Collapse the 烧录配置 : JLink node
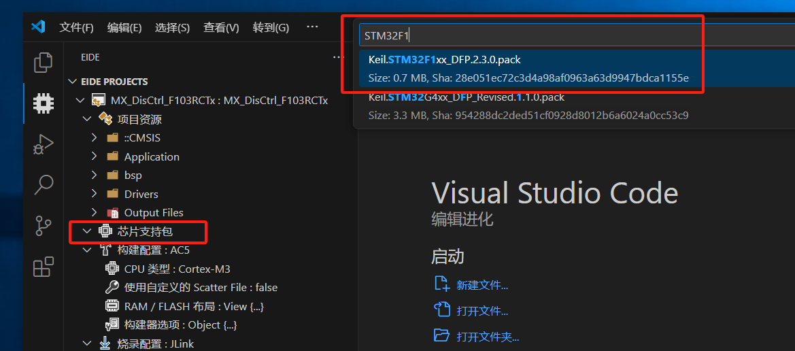Screen dimensions: 795x351 point(87,344)
